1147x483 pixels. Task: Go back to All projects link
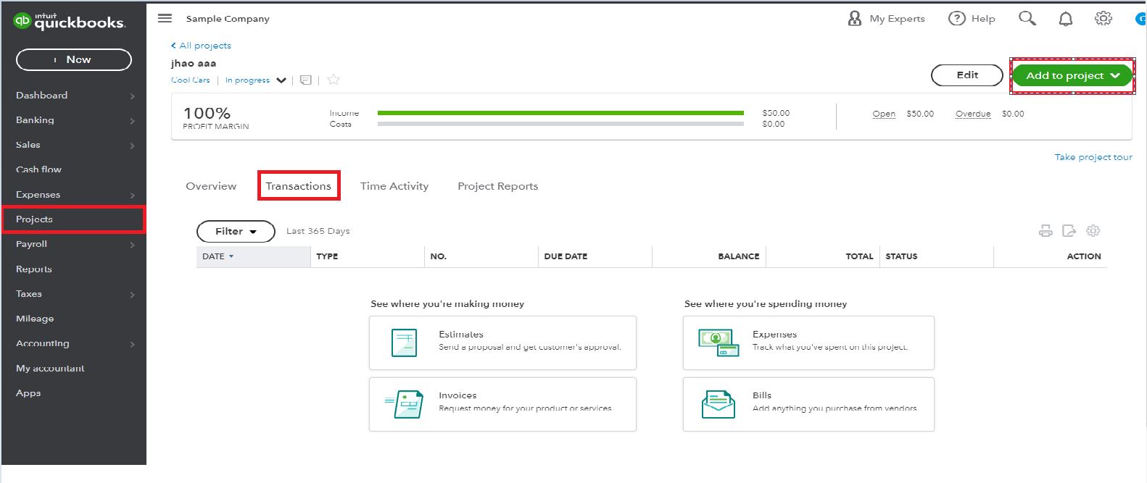[202, 46]
